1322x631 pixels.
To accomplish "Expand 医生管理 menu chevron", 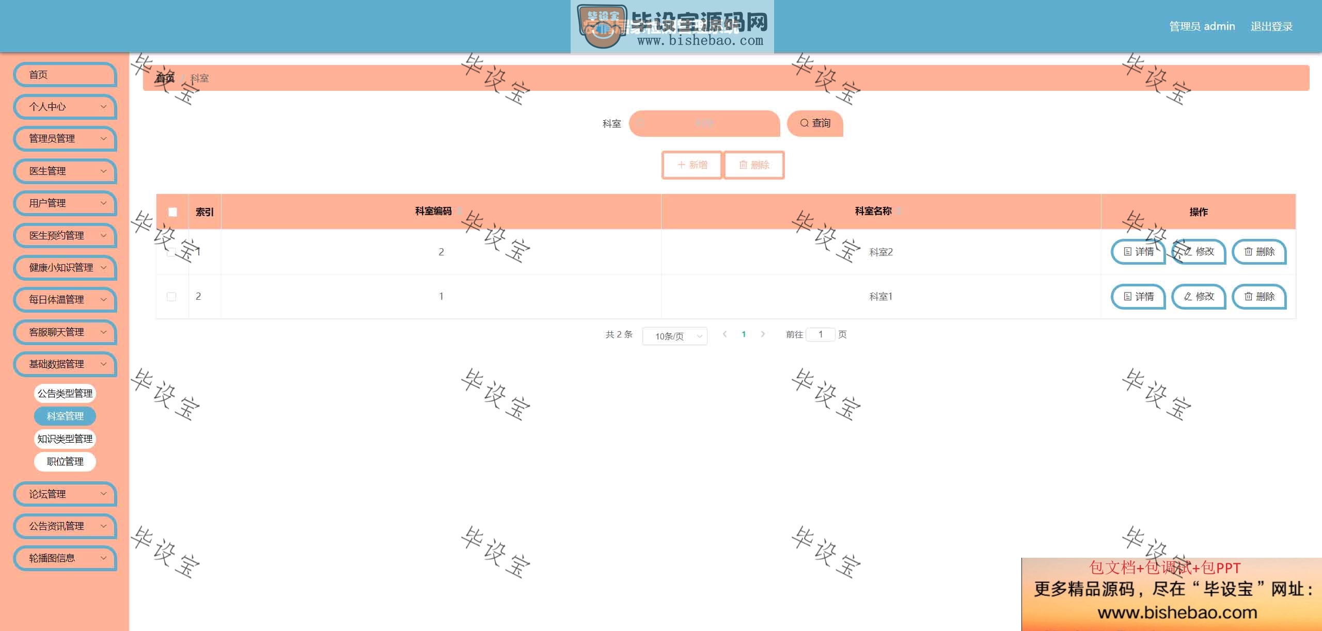I will coord(103,171).
